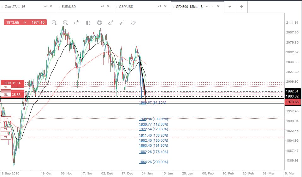Close the EUR/USD tab
This screenshot has height=177, width=302.
[x=108, y=6]
